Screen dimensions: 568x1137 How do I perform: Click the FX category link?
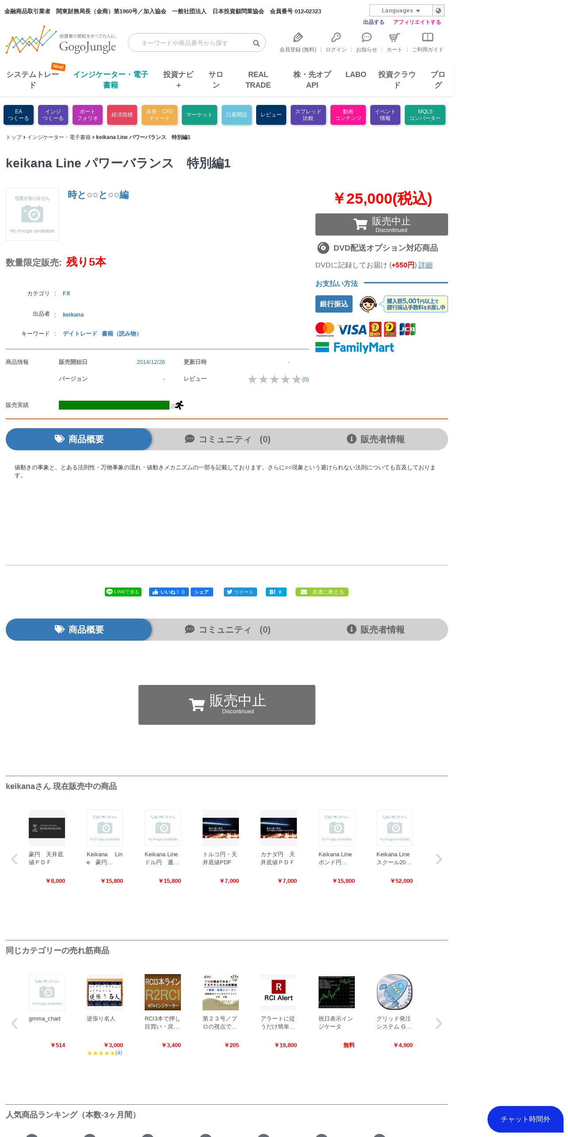(66, 294)
